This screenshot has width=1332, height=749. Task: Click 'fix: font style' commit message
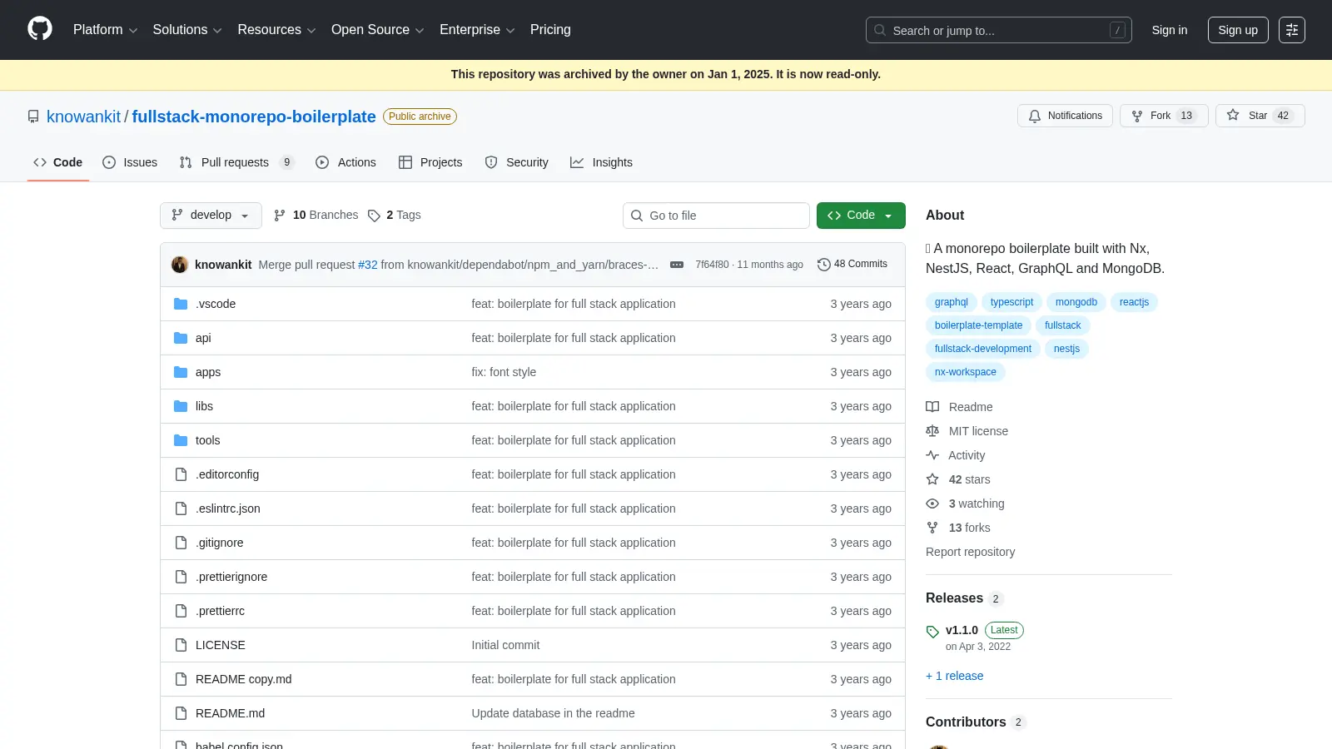pos(504,372)
